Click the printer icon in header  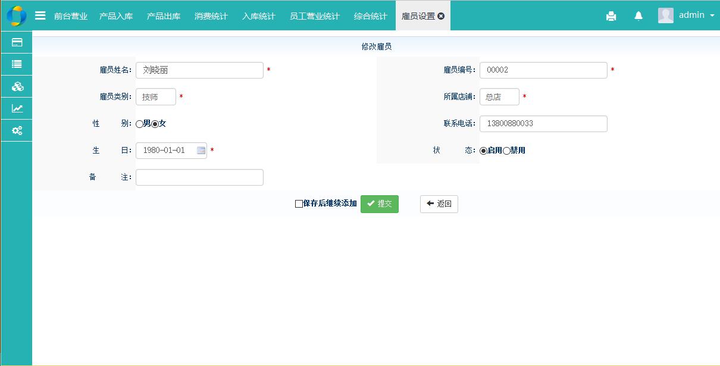click(611, 16)
